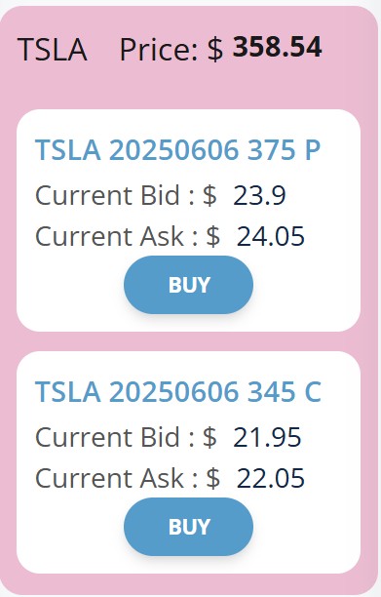Screen dimensions: 381x597
Task: Buy the TSLA 375 P put option
Action: (x=188, y=285)
